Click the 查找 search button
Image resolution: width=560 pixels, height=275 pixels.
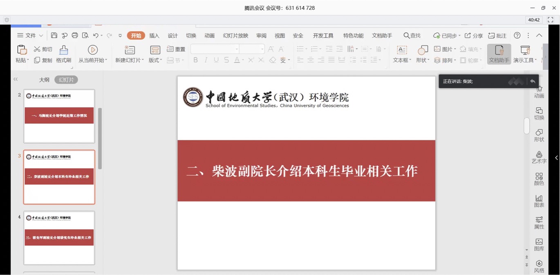[412, 36]
